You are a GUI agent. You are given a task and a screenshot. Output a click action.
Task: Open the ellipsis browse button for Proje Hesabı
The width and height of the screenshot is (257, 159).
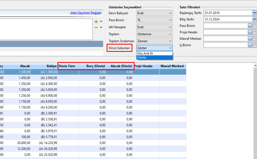[250, 32]
